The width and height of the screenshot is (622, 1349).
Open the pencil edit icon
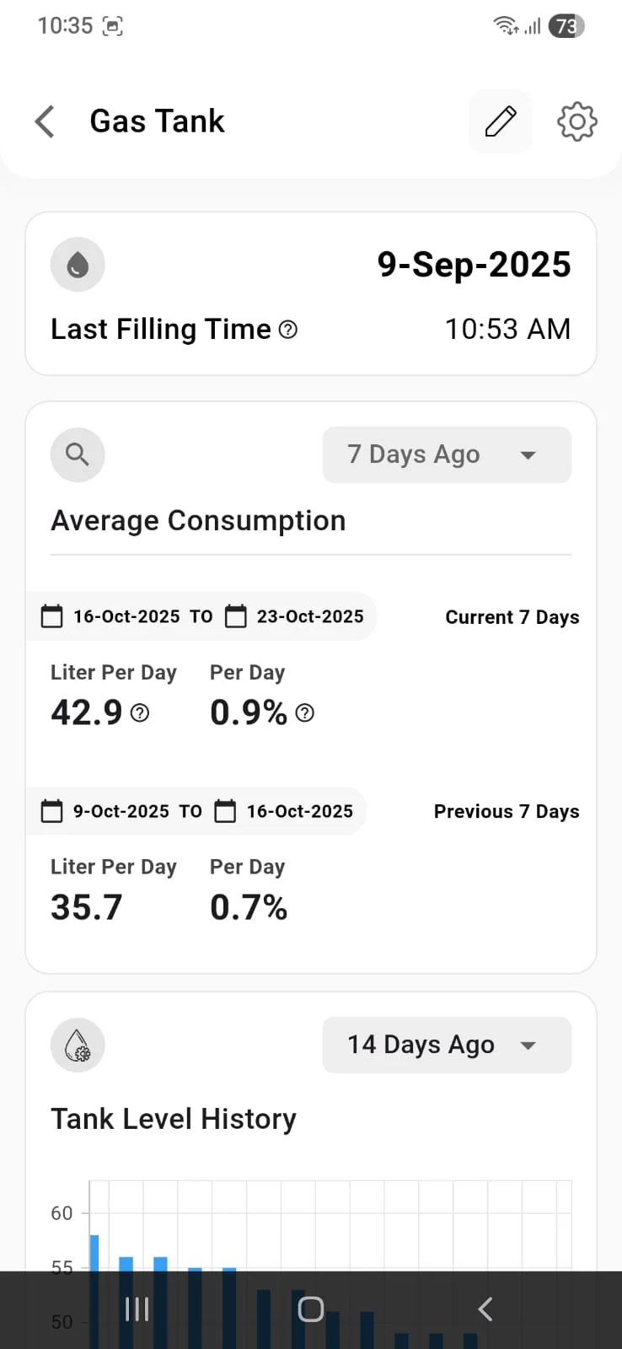point(501,121)
